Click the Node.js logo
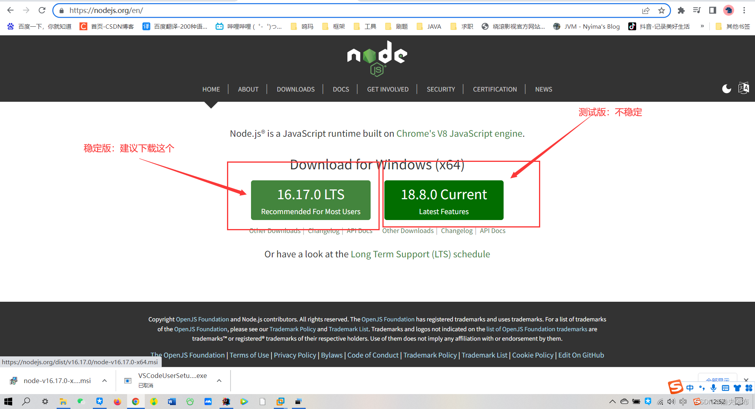Viewport: 755px width, 409px height. pyautogui.click(x=377, y=58)
